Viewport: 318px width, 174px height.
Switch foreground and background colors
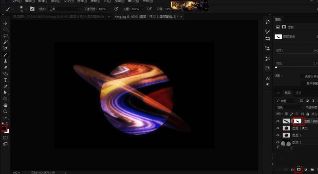[x=7, y=123]
